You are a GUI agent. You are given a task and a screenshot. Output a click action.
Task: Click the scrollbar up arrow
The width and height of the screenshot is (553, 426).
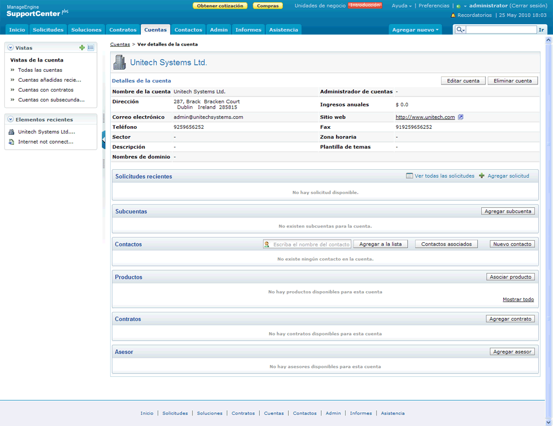coord(549,40)
